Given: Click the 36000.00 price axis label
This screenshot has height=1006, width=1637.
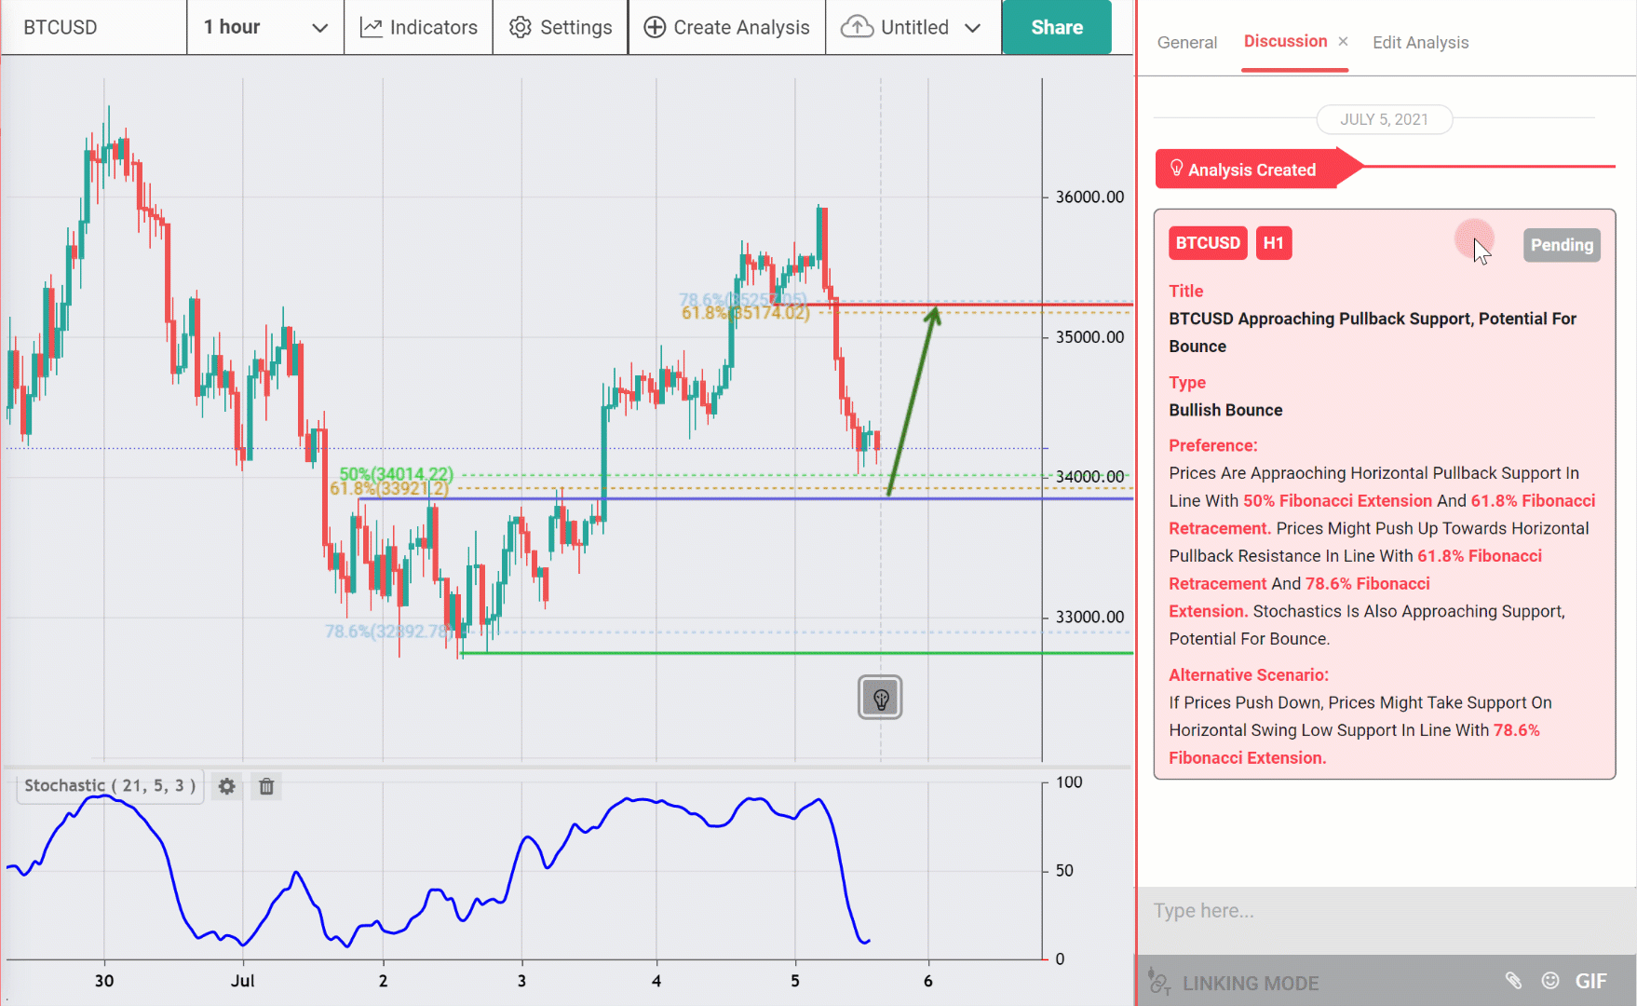Looking at the screenshot, I should [x=1089, y=197].
